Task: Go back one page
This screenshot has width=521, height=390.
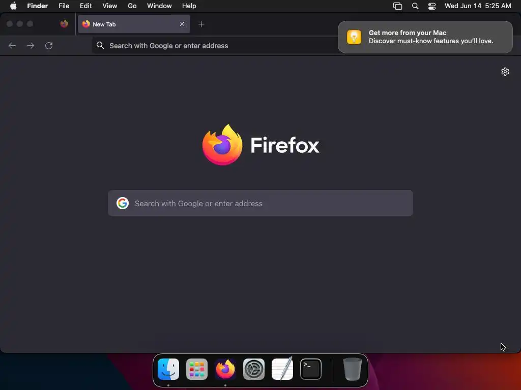Action: [12, 45]
